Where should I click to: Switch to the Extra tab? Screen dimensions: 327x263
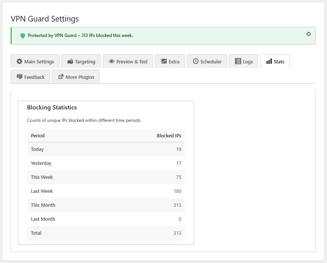point(170,62)
